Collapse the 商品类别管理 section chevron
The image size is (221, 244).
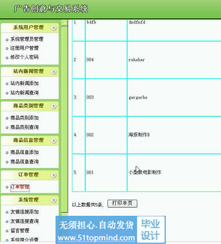pyautogui.click(x=54, y=106)
